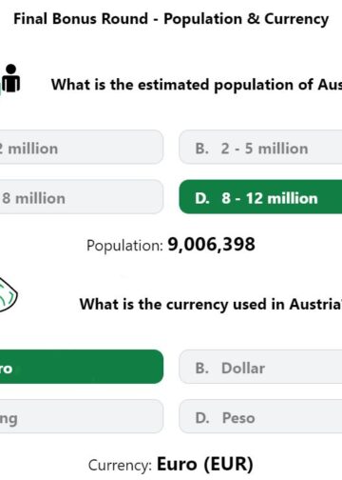
Task: Click 'Final Bonus Round' in the heading
Action: [81, 19]
